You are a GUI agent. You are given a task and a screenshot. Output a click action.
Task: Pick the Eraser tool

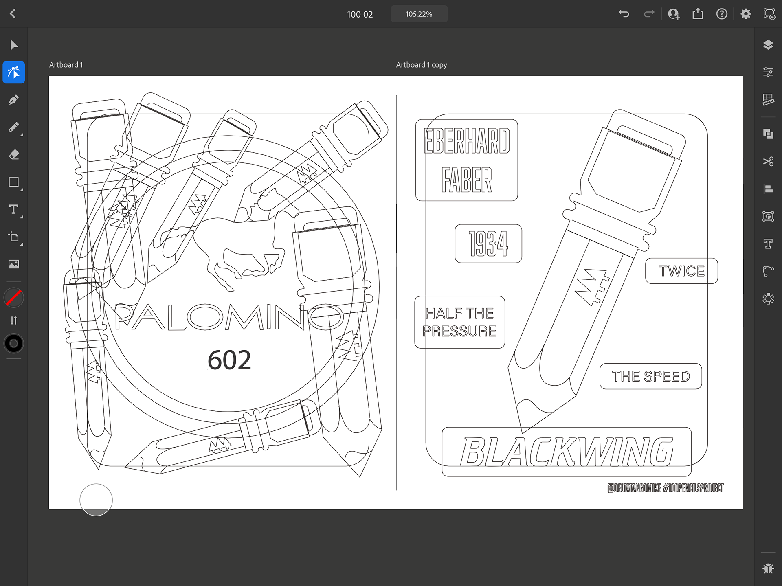pyautogui.click(x=14, y=155)
